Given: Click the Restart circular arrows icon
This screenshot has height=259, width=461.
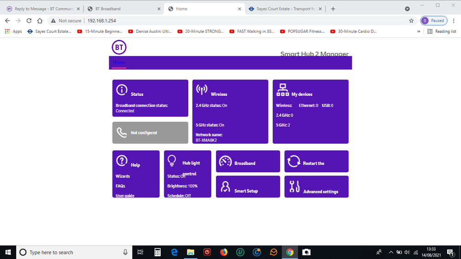Looking at the screenshot, I should click(293, 161).
